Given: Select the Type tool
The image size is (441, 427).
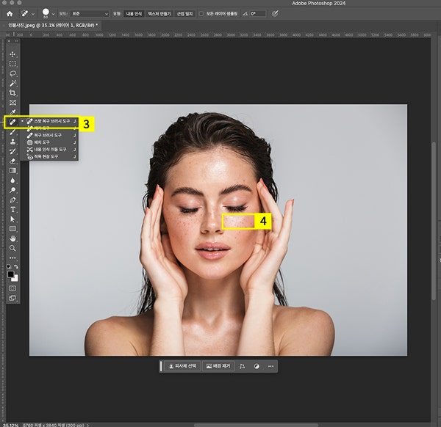Looking at the screenshot, I should [13, 209].
